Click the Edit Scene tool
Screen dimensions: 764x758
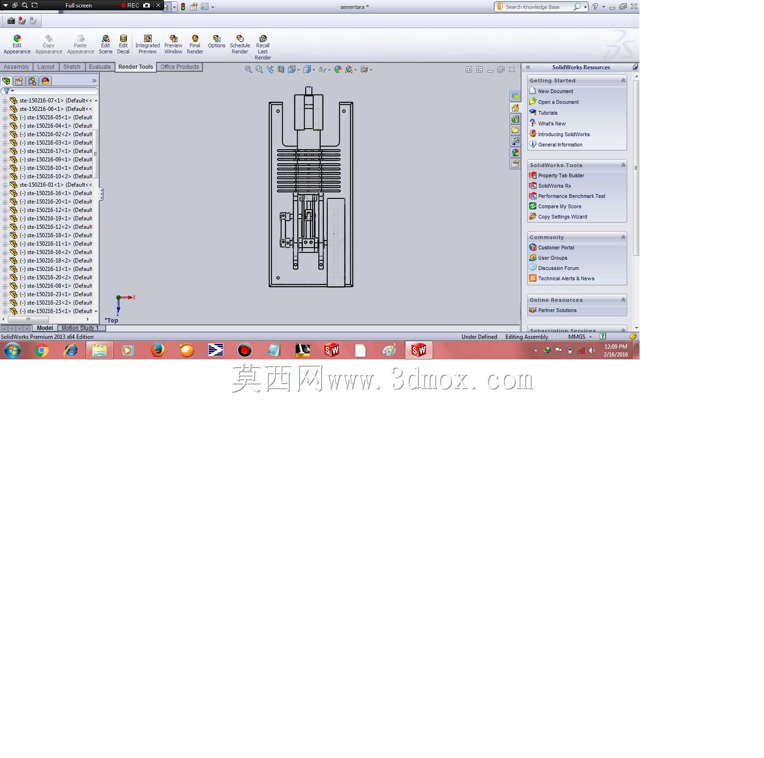point(105,45)
